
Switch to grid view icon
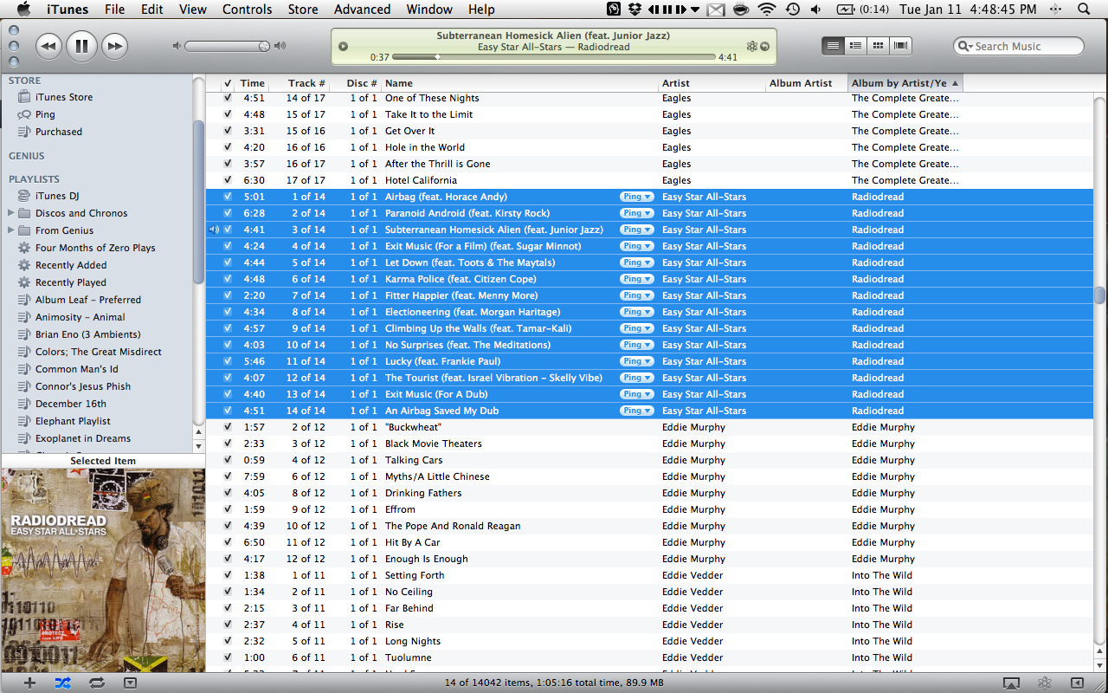878,46
